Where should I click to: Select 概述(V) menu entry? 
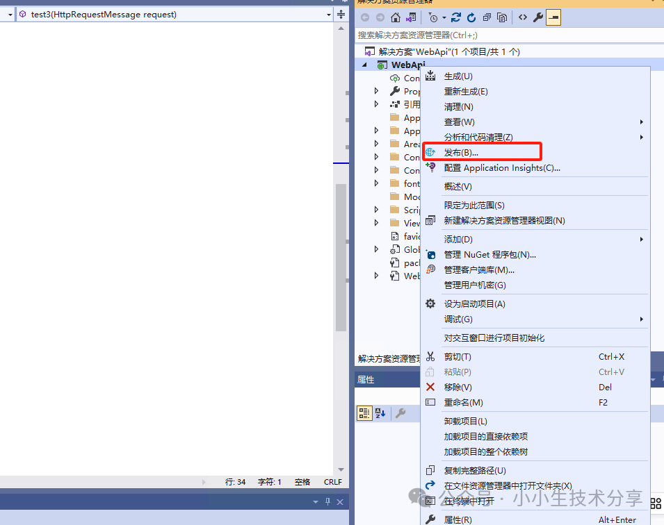coord(535,187)
